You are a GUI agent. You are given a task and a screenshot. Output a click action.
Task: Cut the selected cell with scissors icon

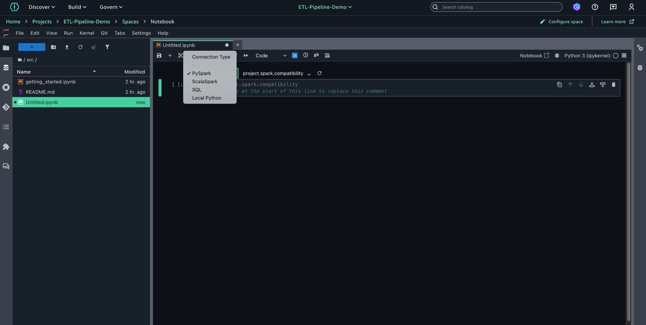tap(180, 56)
